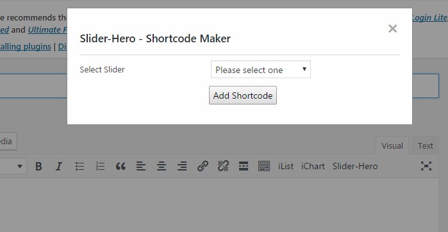Open the Please select one dropdown
Image resolution: width=448 pixels, height=232 pixels.
point(261,69)
